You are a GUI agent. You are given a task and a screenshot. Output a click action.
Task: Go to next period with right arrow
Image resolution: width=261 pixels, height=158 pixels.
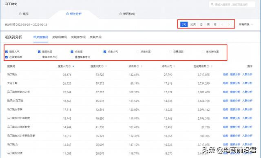point(229,24)
